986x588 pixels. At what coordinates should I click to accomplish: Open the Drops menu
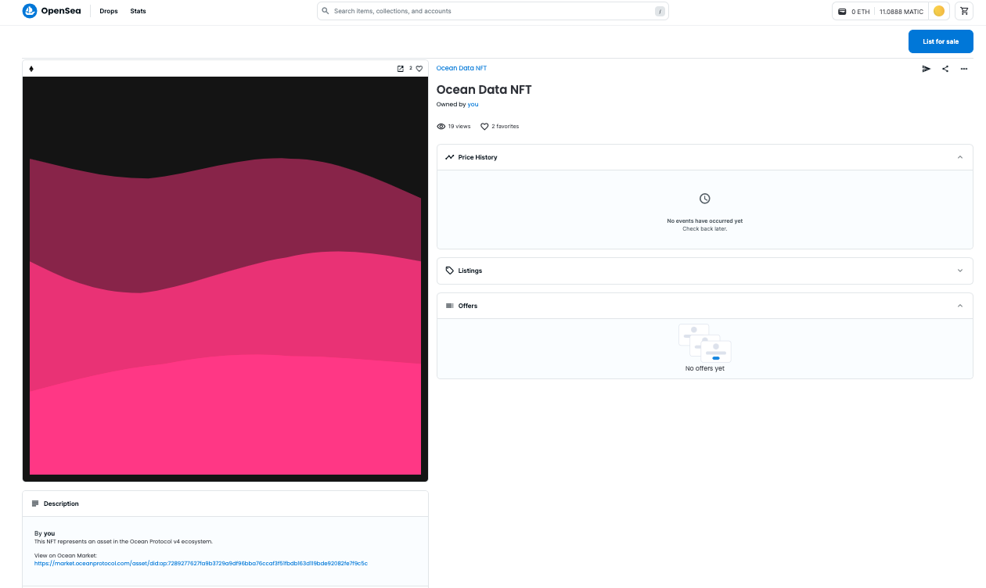109,11
